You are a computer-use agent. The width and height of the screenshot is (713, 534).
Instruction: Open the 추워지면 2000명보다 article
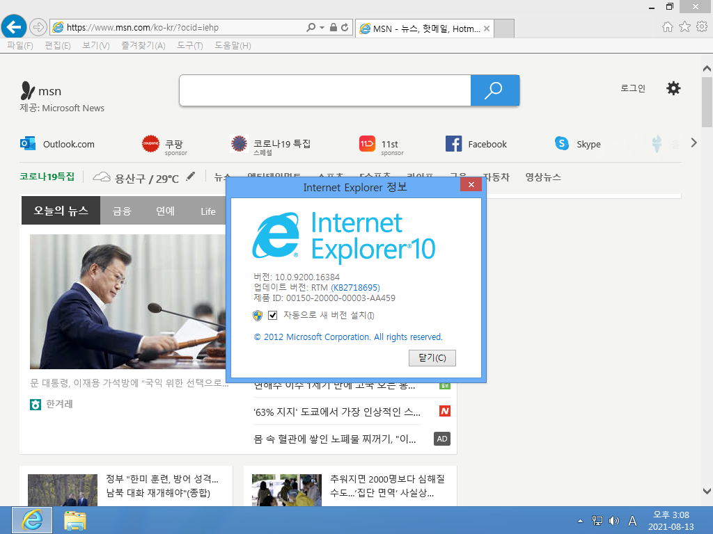(387, 485)
